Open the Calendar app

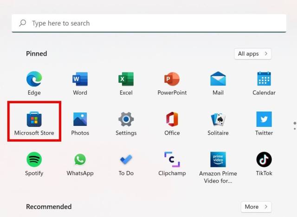pos(264,83)
